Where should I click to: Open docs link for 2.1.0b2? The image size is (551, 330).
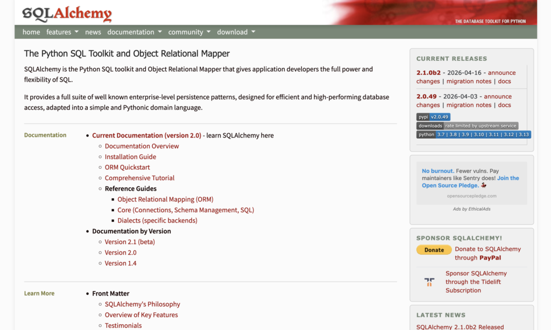tap(504, 81)
